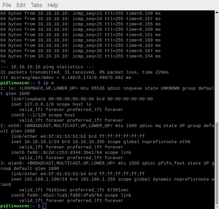Screen dimensions: 219x209
Task: Click the 'rtt min/avg/max/mdev' line
Action: pos(66,78)
